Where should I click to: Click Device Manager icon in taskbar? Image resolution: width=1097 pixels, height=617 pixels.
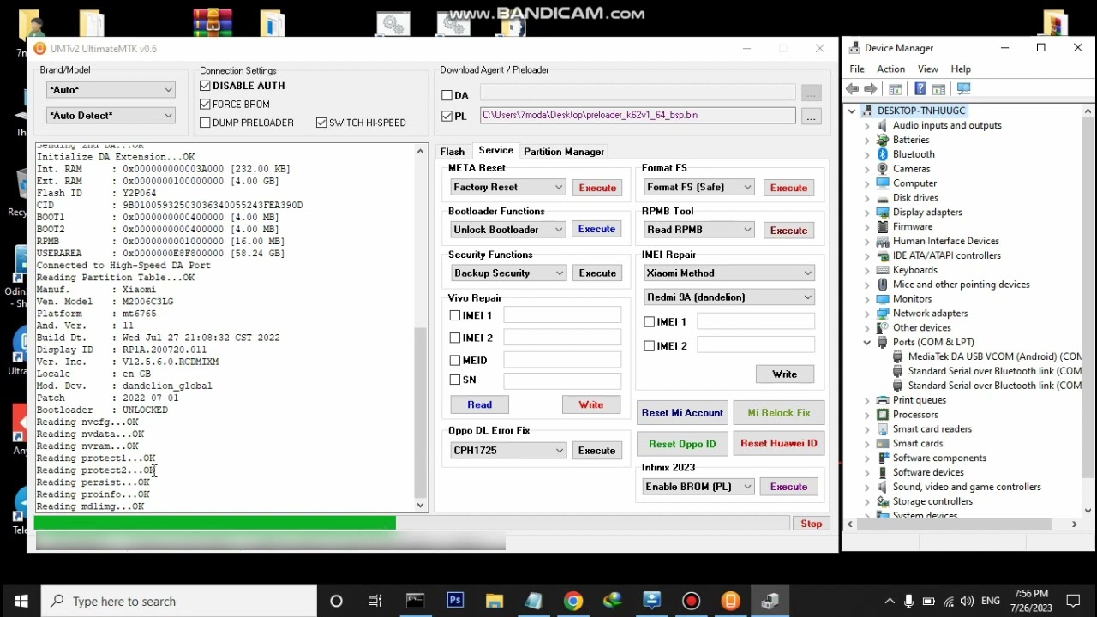(770, 601)
